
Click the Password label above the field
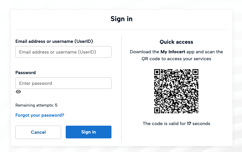pyautogui.click(x=25, y=73)
